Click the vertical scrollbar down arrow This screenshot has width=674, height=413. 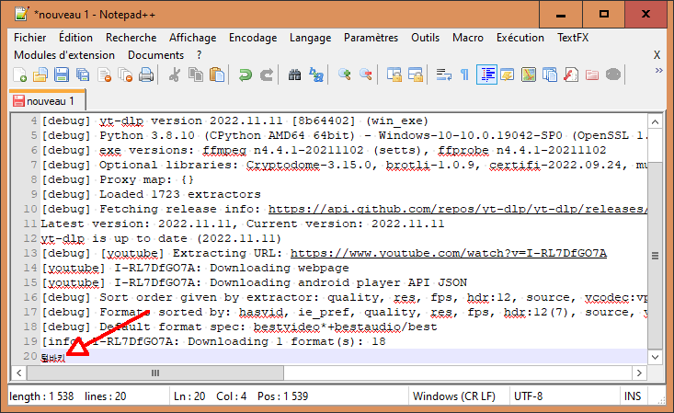pos(655,357)
